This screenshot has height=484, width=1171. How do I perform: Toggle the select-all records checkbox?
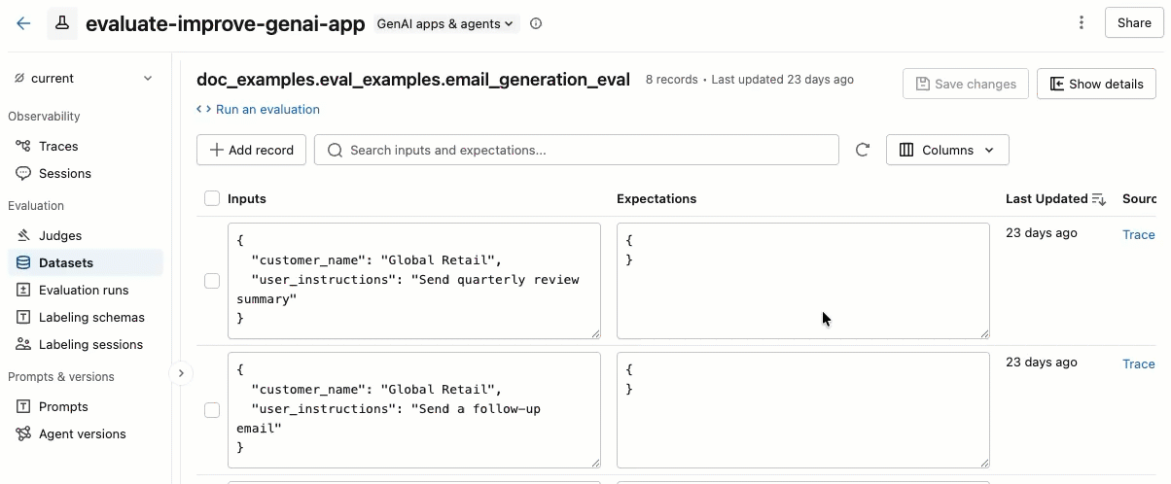coord(212,199)
